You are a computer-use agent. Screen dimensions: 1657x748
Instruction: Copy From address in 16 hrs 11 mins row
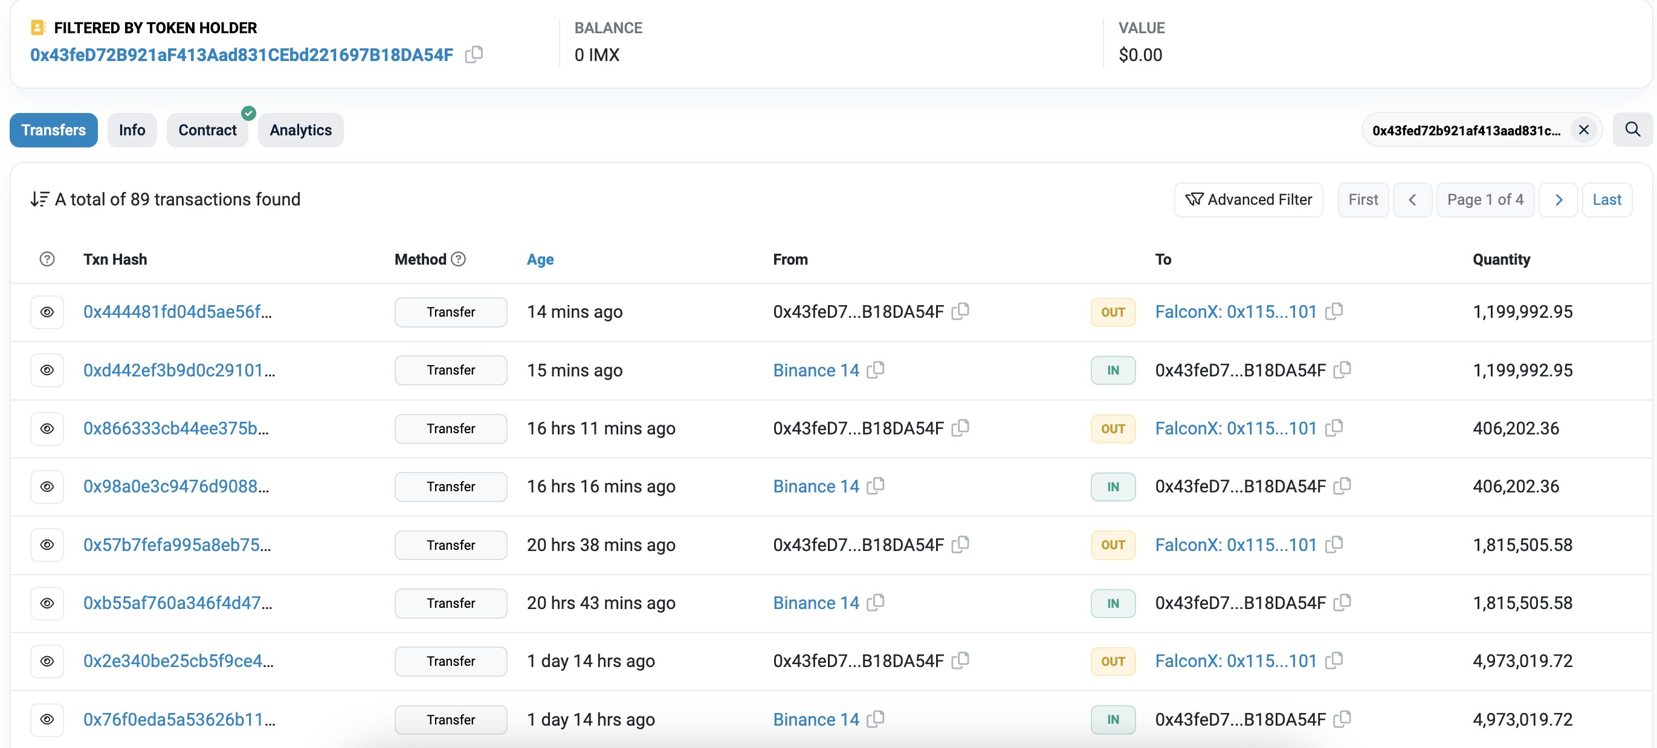point(960,428)
